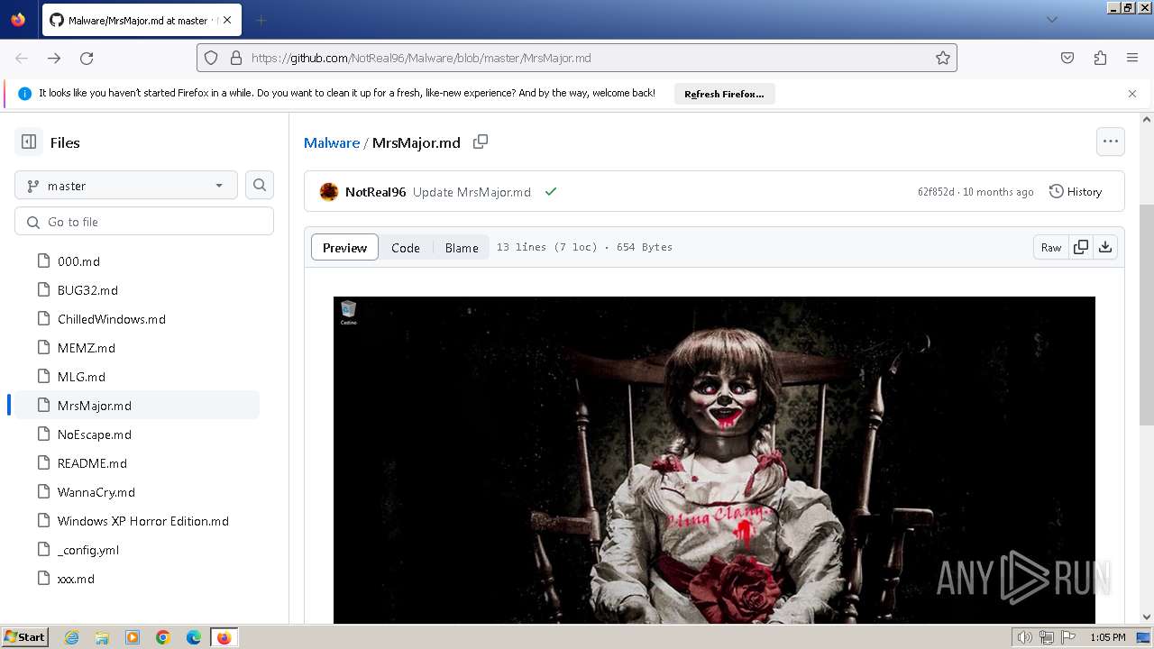This screenshot has width=1154, height=649.
Task: View site security lock icon
Action: [236, 58]
